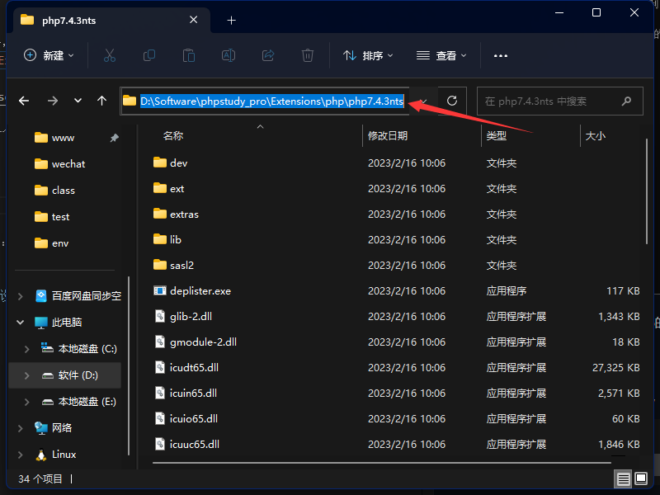Select the lib folder name

[x=176, y=240]
